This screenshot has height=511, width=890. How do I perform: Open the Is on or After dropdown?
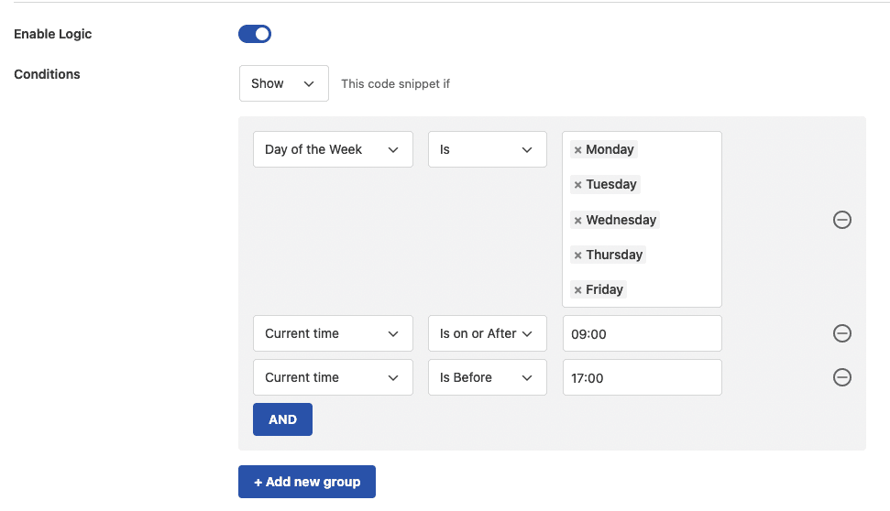(488, 333)
